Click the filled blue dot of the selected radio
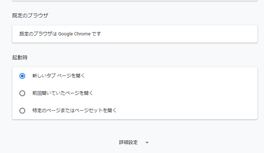264x153 pixels. (22, 76)
